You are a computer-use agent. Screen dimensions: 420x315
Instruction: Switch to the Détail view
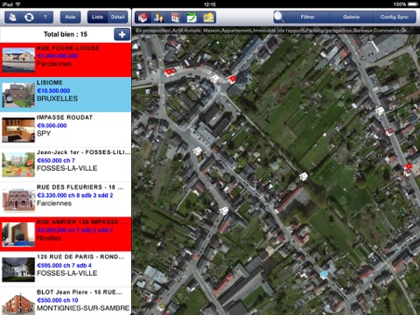(x=118, y=17)
